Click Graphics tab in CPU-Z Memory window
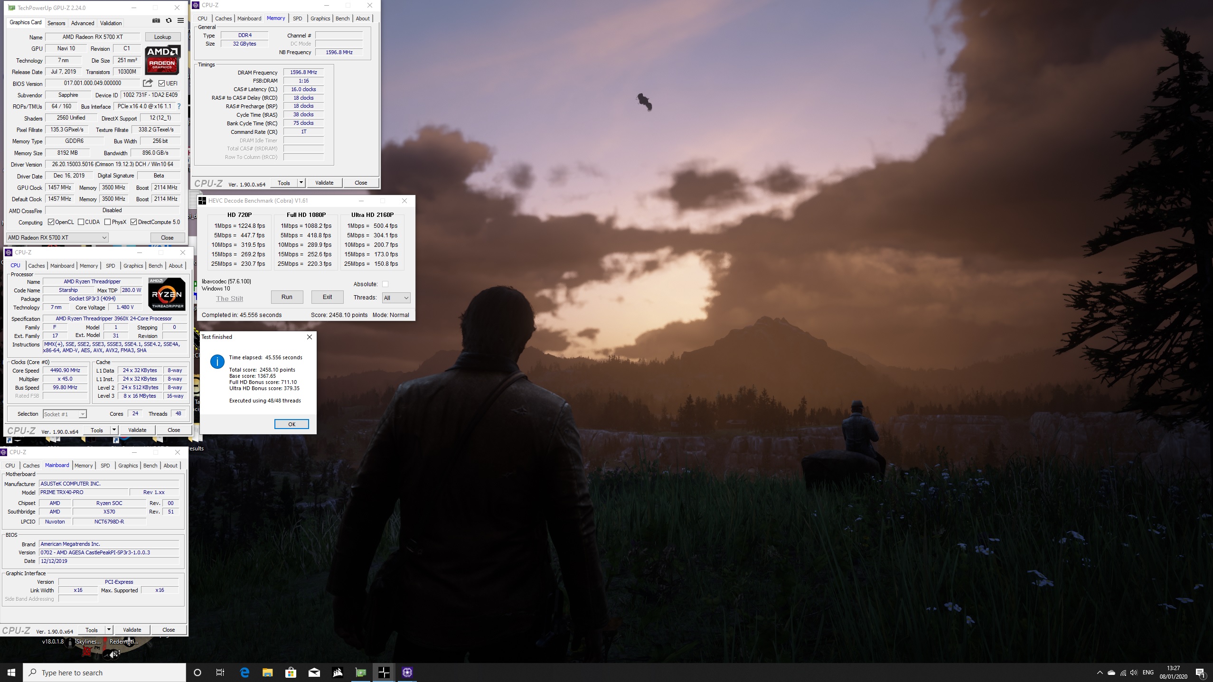Screen dimensions: 1213x682 coord(320,19)
